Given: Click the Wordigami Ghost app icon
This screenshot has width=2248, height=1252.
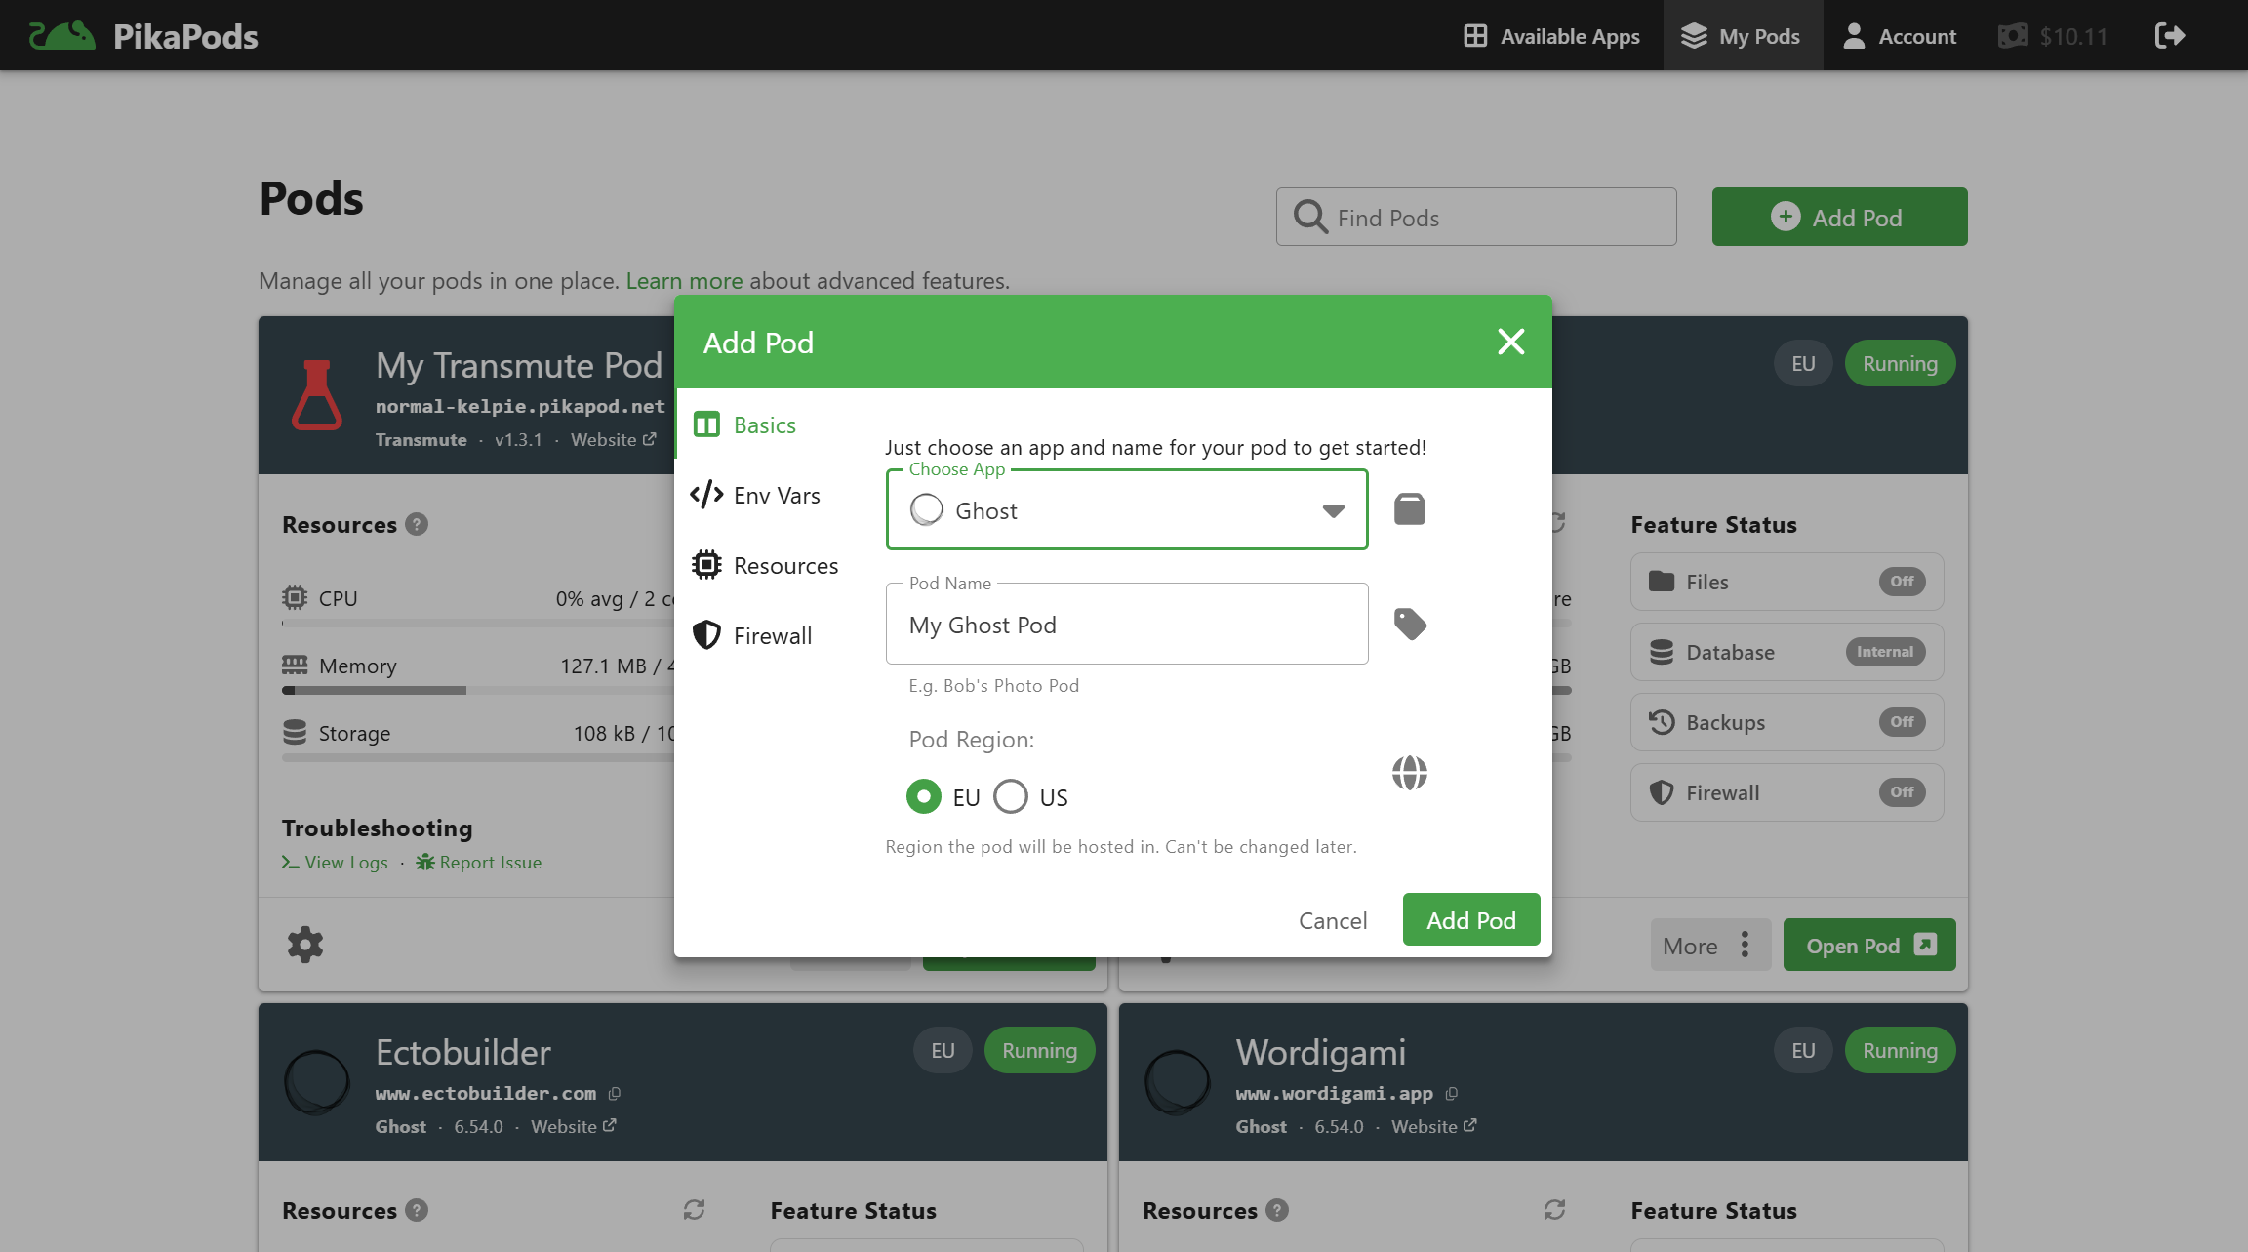Looking at the screenshot, I should 1178,1082.
